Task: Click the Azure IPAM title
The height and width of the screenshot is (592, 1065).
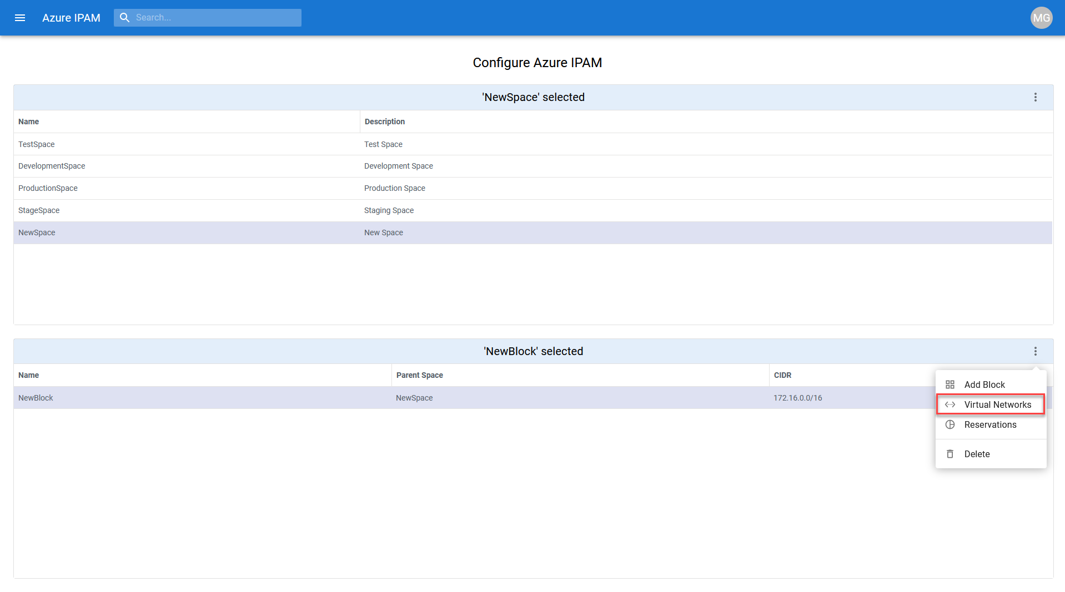Action: tap(71, 18)
